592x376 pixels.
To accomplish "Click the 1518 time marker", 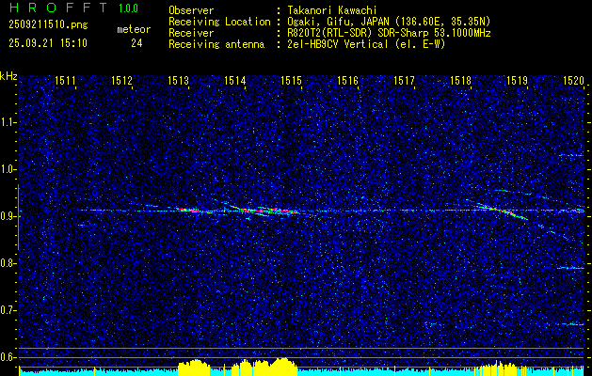I will [x=460, y=80].
